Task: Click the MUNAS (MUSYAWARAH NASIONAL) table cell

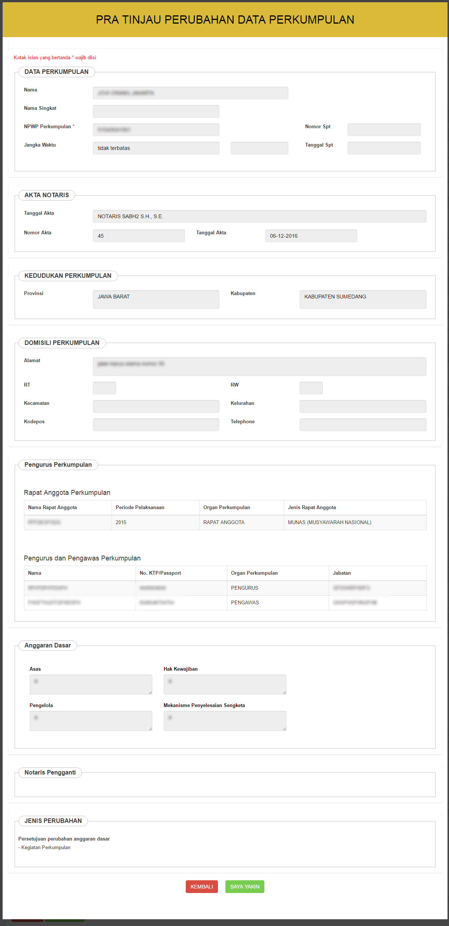Action: coord(330,522)
